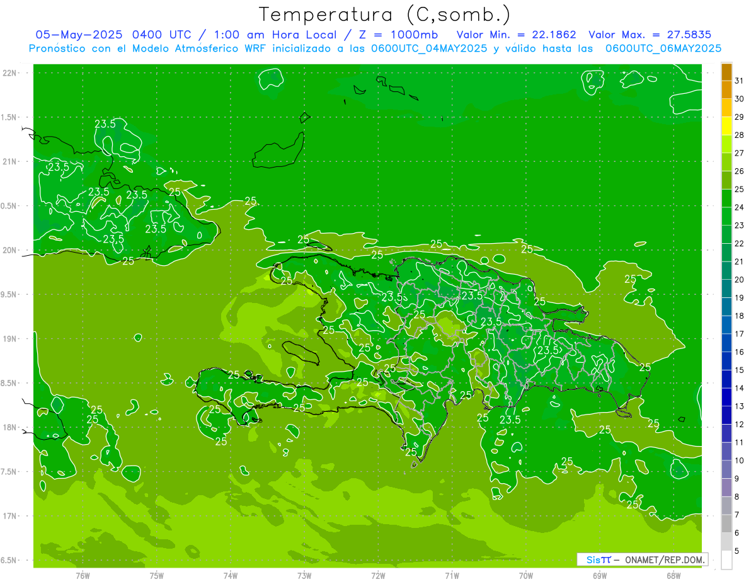Click legend value '28'
Image resolution: width=756 pixels, height=584 pixels.
click(x=740, y=135)
